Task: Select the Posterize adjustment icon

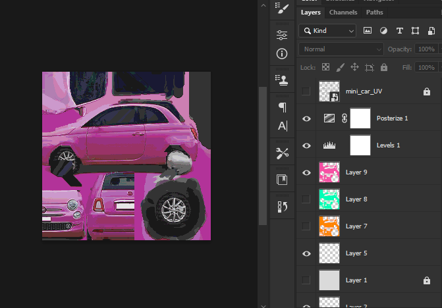Action: click(329, 118)
